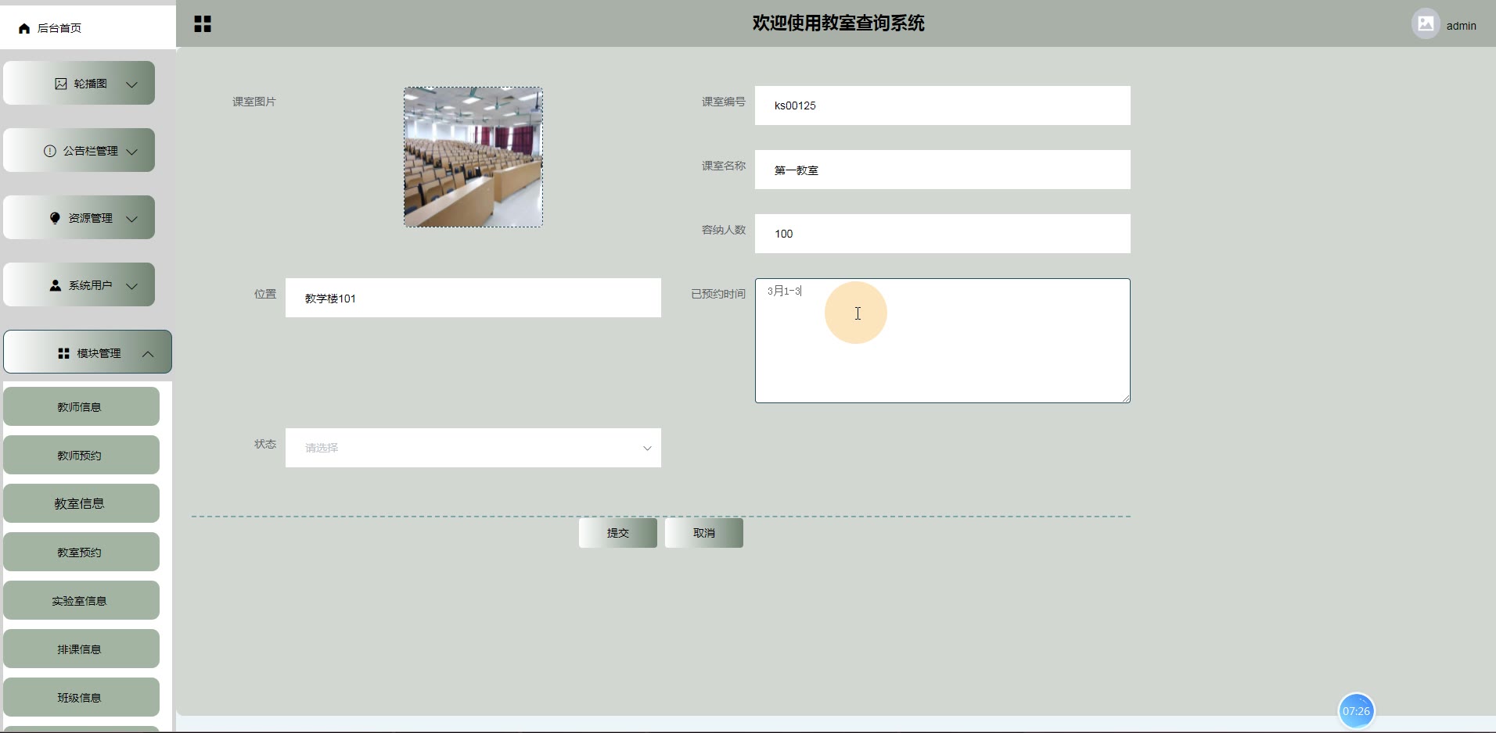Click the 模块管理 menu label
Image resolution: width=1496 pixels, height=733 pixels.
99,353
